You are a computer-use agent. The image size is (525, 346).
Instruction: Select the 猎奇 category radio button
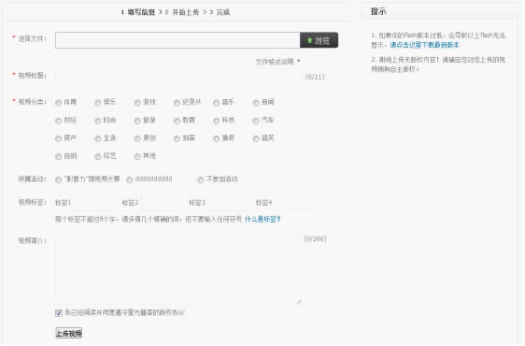[x=217, y=138]
